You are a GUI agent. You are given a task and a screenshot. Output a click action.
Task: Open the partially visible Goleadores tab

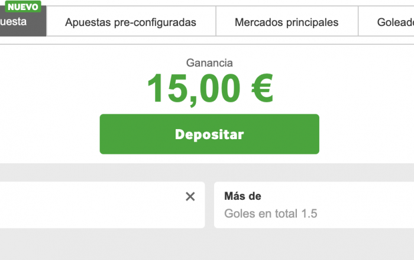click(x=394, y=22)
